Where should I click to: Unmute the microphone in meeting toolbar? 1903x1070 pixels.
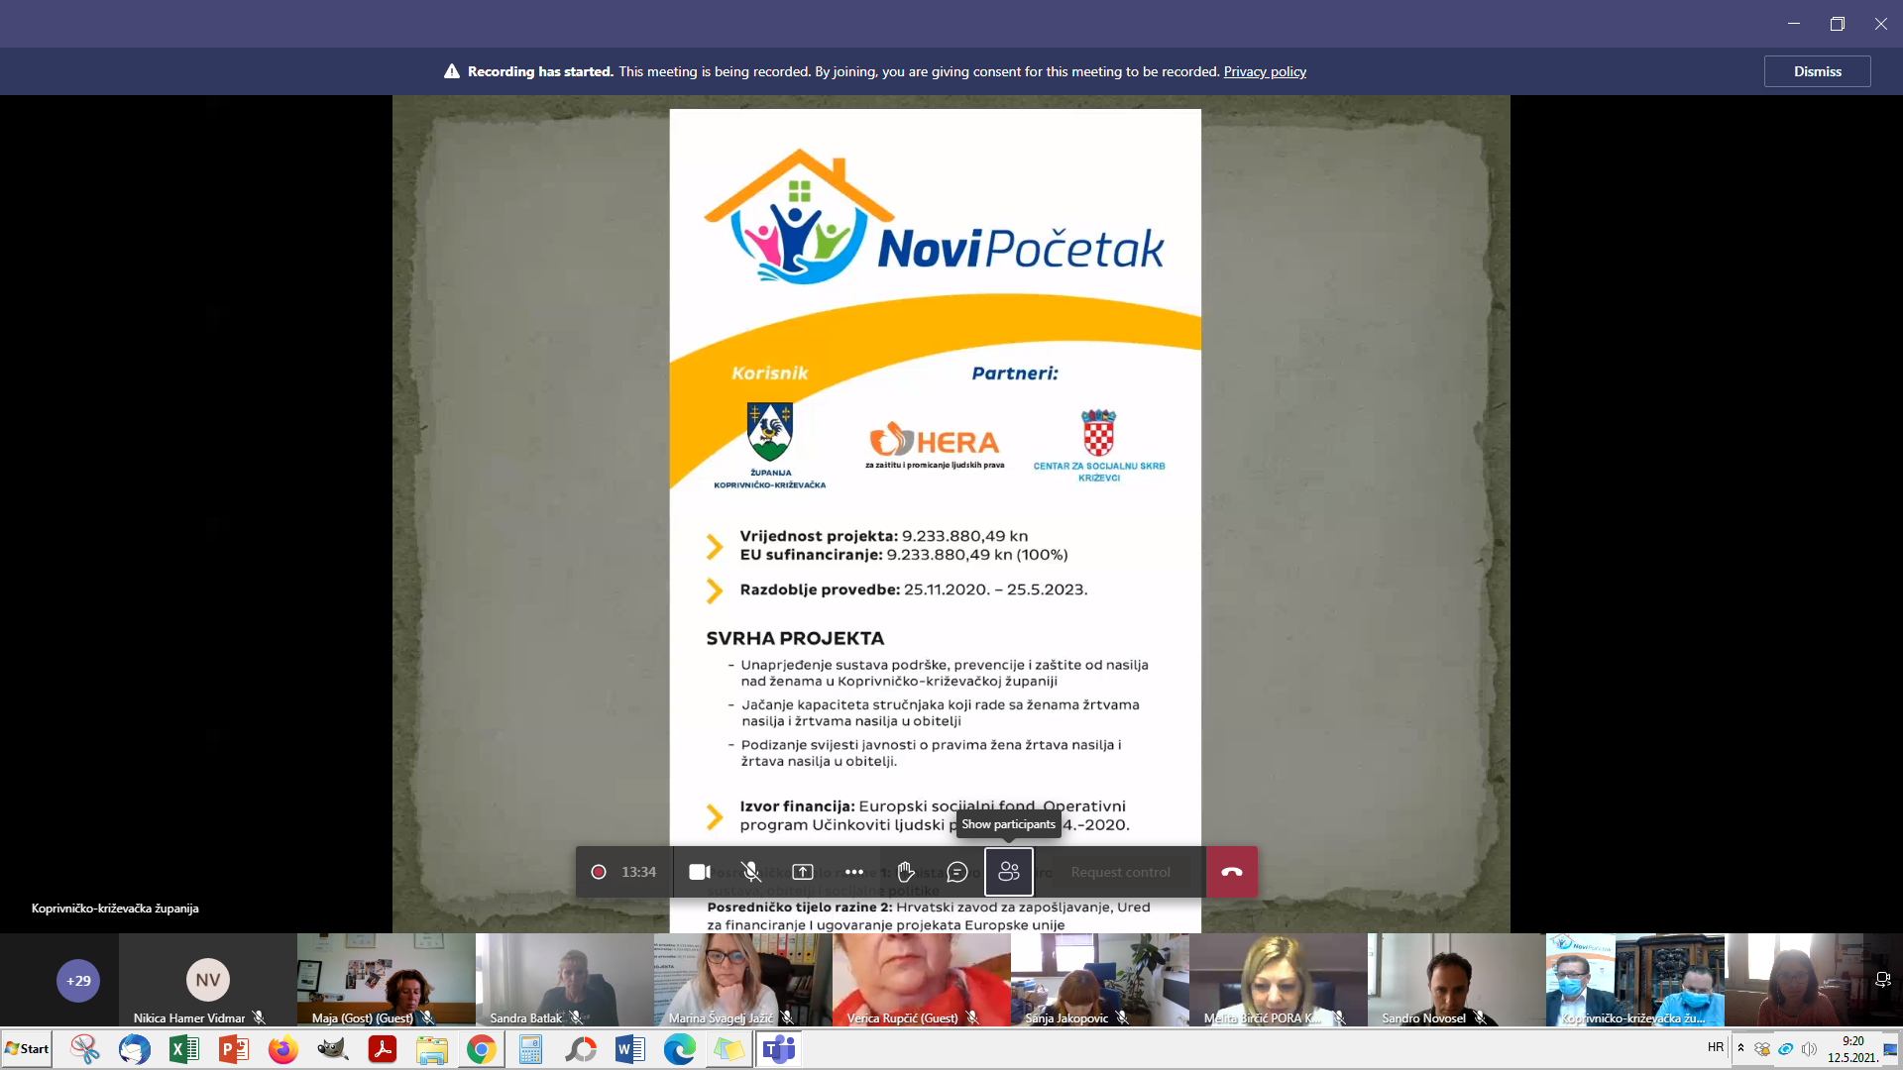click(x=751, y=872)
